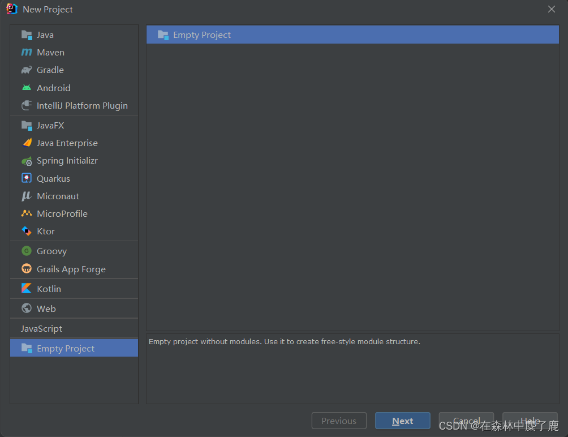Viewport: 568px width, 437px height.
Task: Select Empty Project text in right list
Action: (x=202, y=35)
